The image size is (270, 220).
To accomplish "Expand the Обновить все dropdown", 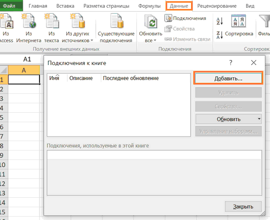I will [155, 41].
